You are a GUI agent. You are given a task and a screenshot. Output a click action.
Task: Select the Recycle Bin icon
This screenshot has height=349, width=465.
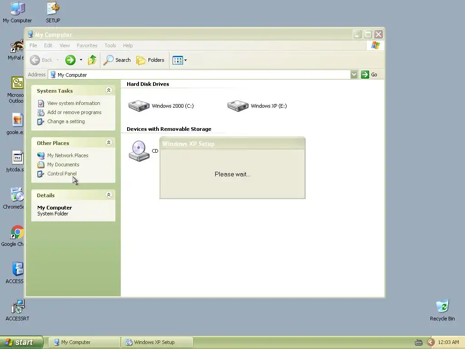pyautogui.click(x=442, y=310)
